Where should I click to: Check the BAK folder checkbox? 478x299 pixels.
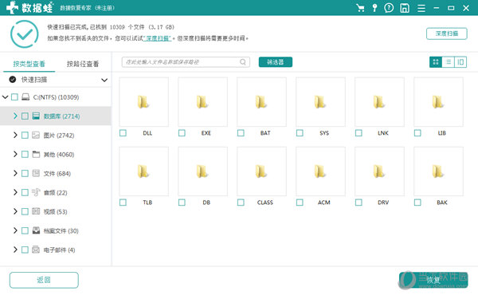[x=417, y=203]
